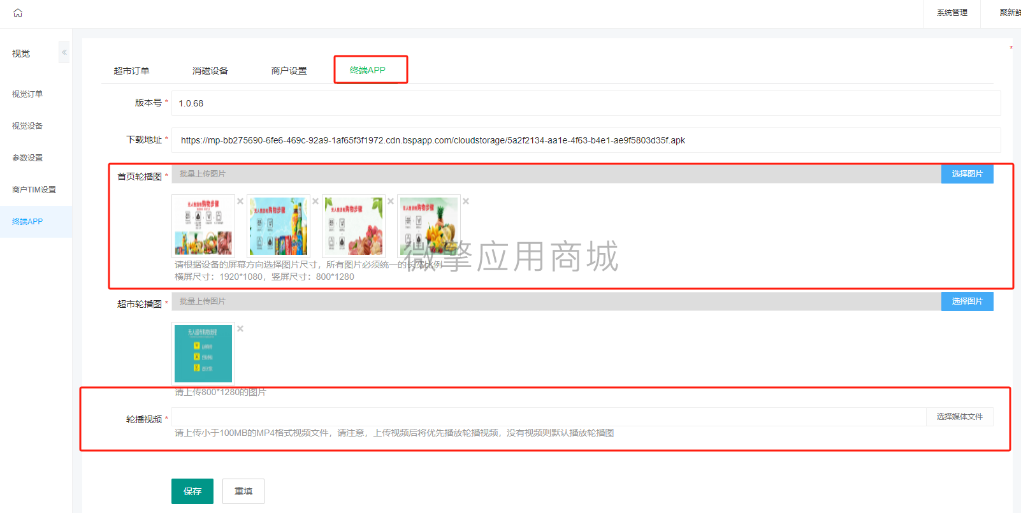The width and height of the screenshot is (1021, 513).
Task: Collapse the 视觉 sidebar with the chevron
Action: pyautogui.click(x=64, y=52)
